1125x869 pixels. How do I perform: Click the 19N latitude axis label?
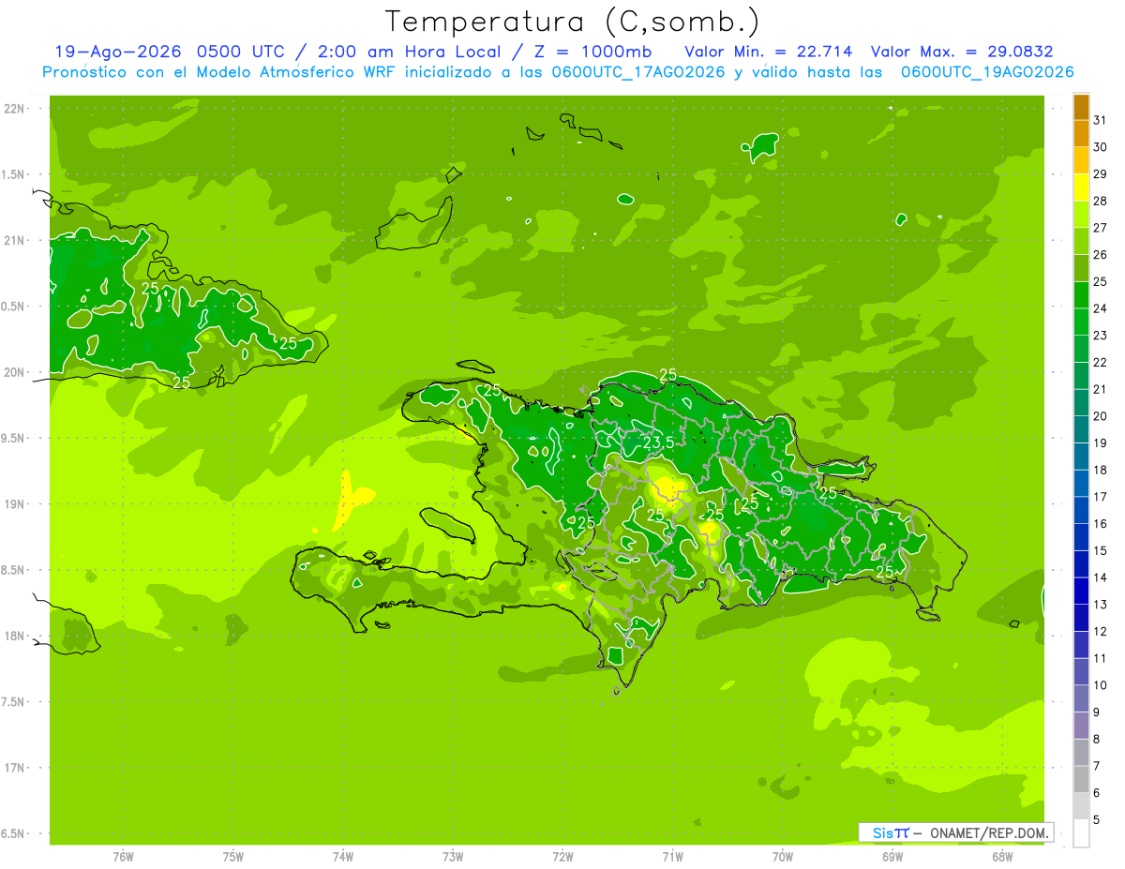(x=15, y=504)
